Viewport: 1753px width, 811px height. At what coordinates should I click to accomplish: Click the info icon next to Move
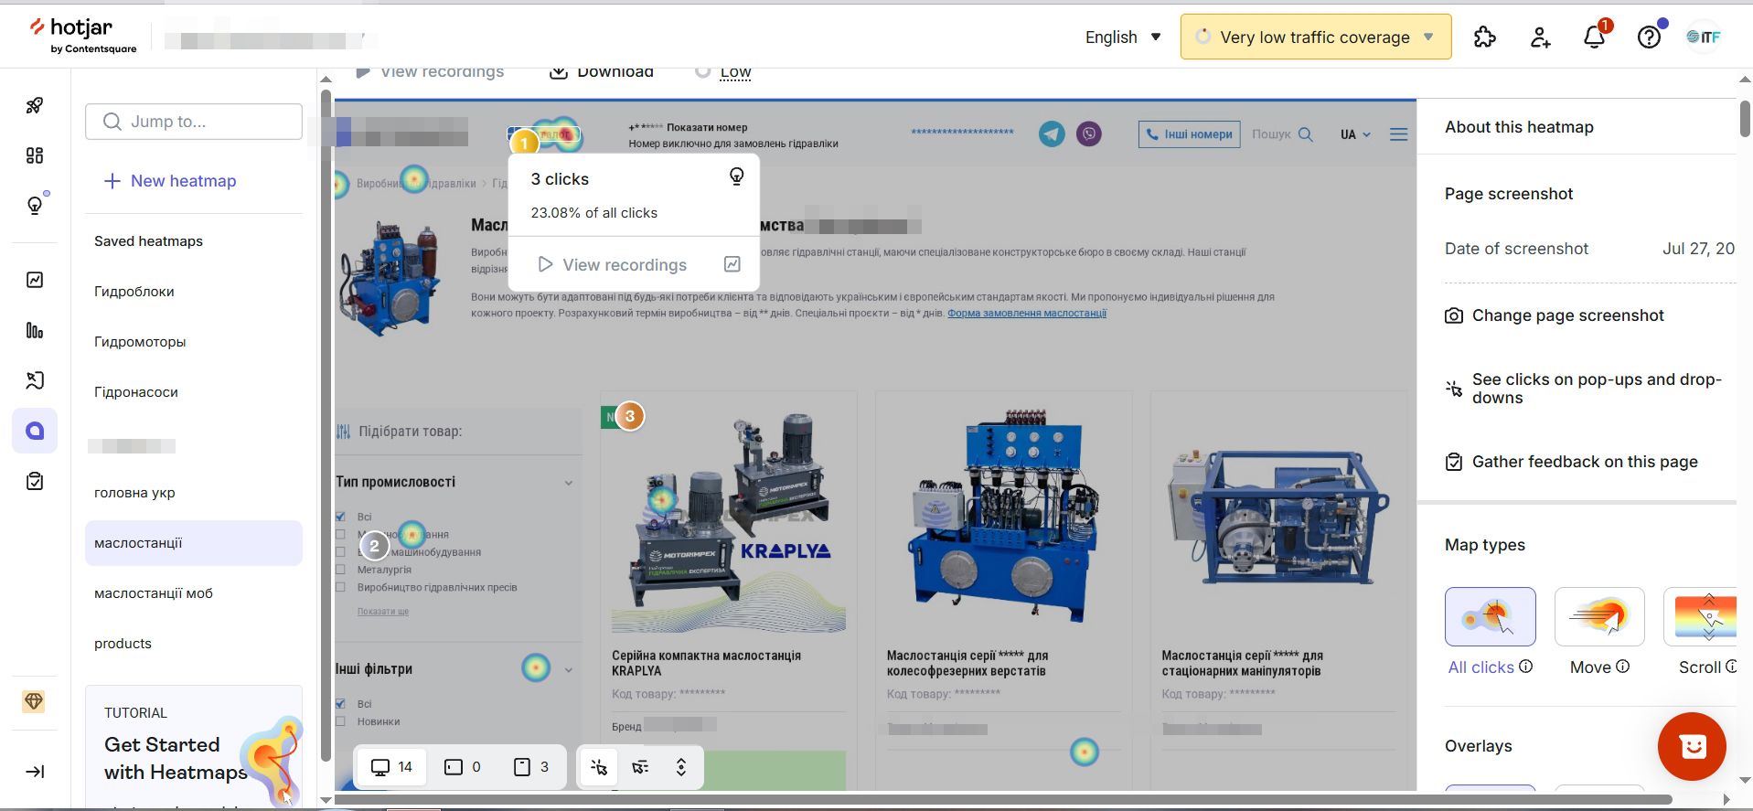[1623, 667]
